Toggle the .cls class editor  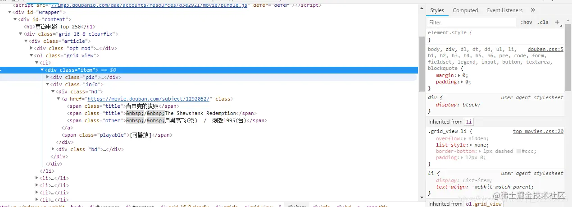543,22
